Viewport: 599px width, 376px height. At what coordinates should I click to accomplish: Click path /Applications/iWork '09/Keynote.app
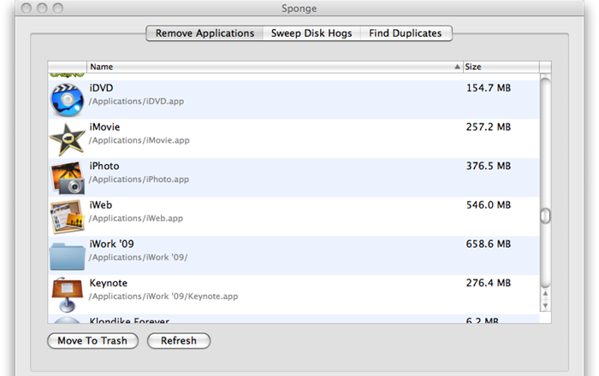(x=163, y=297)
